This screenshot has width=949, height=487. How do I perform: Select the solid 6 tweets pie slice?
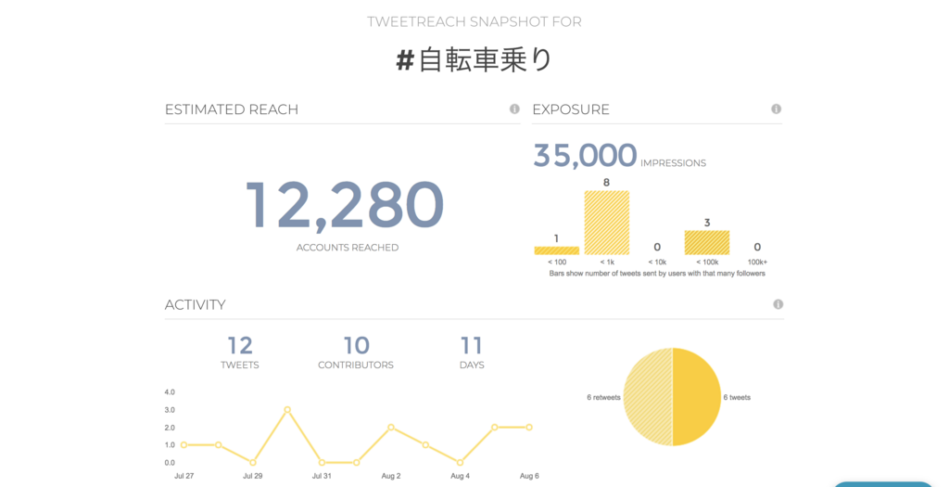pos(697,397)
